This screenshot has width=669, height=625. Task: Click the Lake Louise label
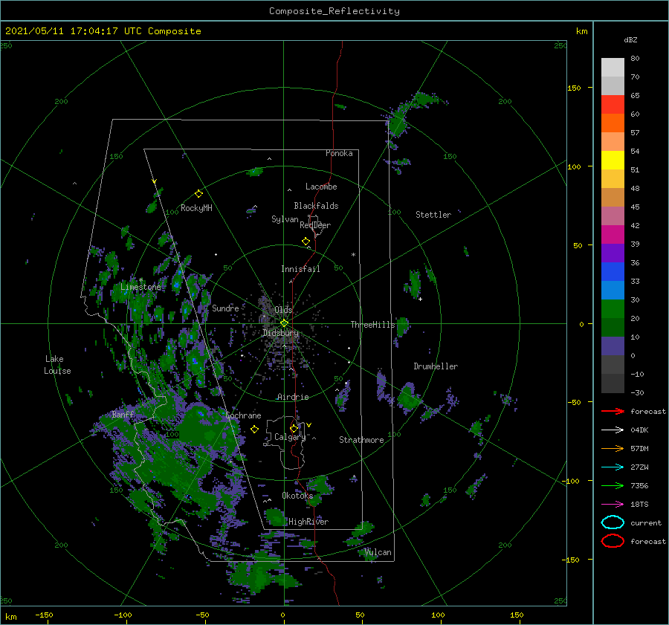tap(57, 365)
